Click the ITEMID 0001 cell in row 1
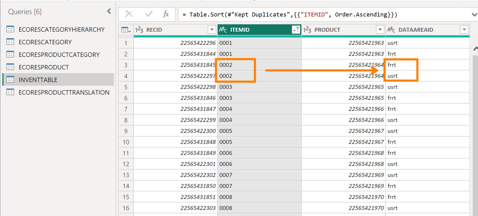 pos(260,43)
